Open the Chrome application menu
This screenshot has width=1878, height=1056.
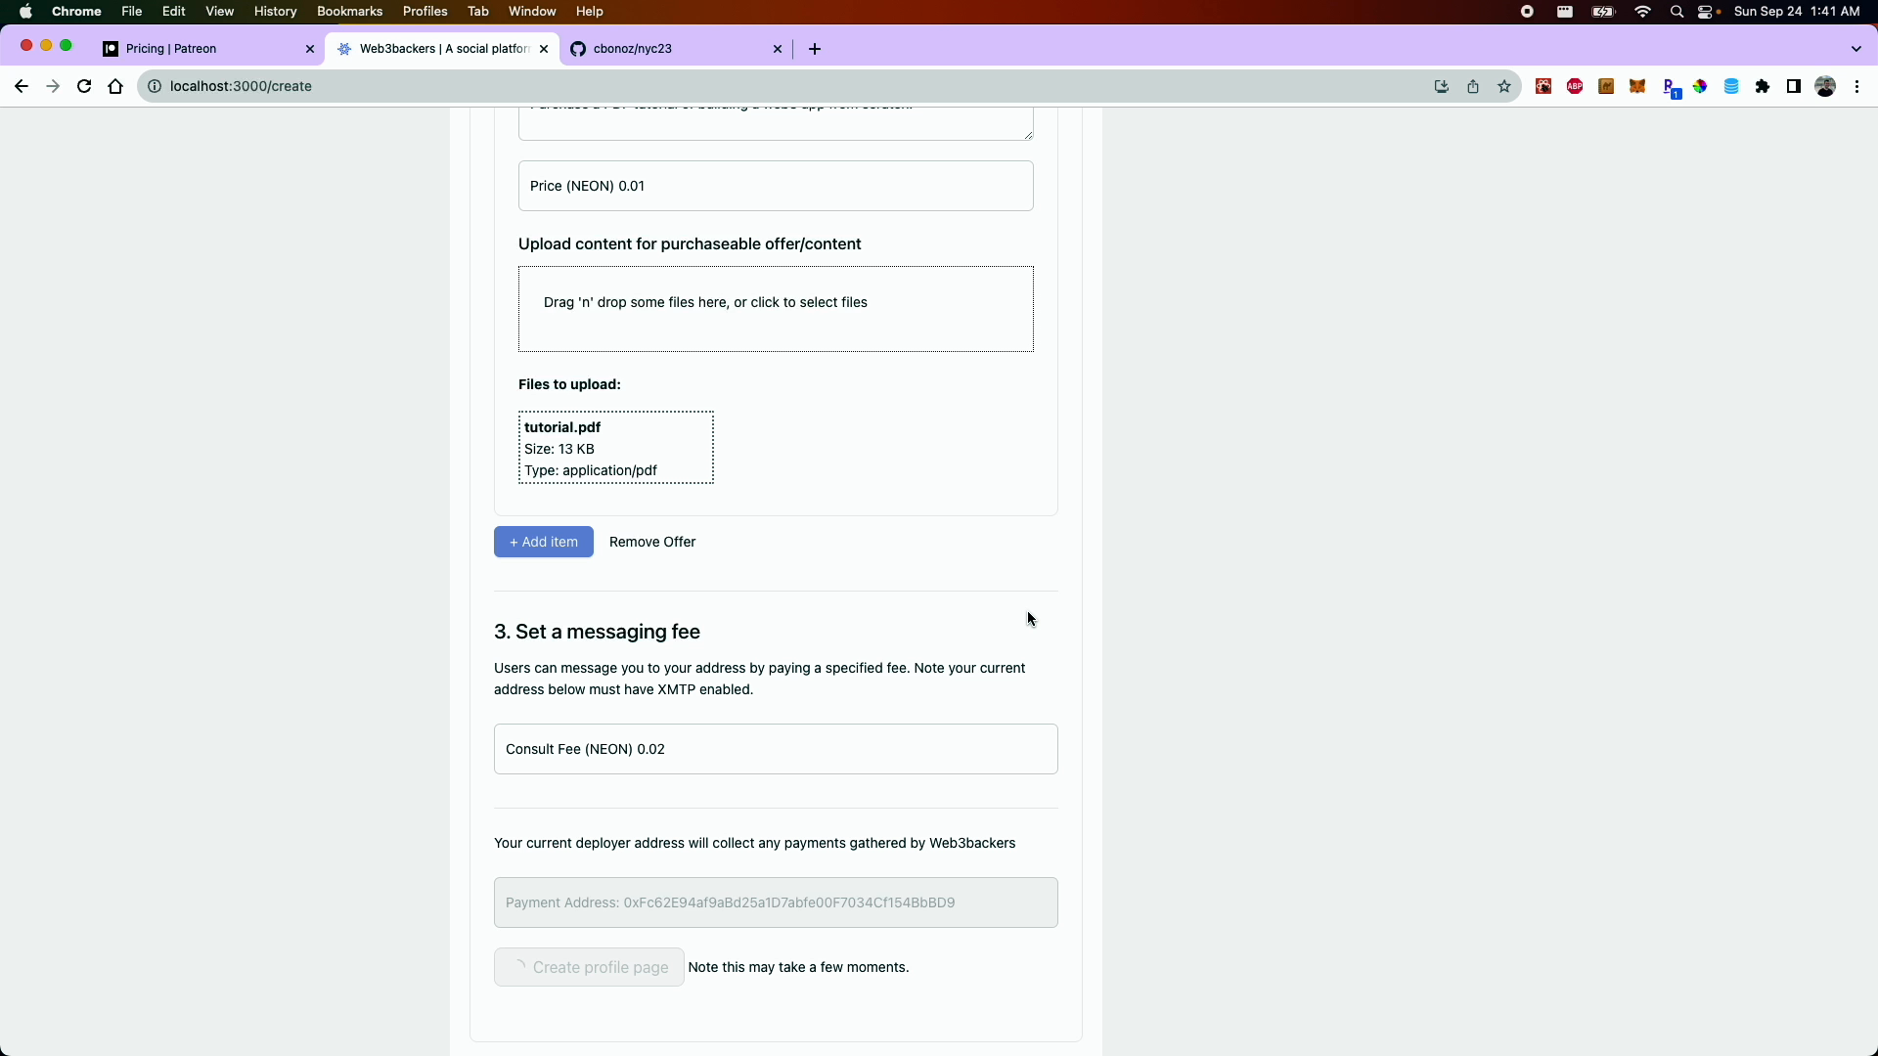[76, 12]
